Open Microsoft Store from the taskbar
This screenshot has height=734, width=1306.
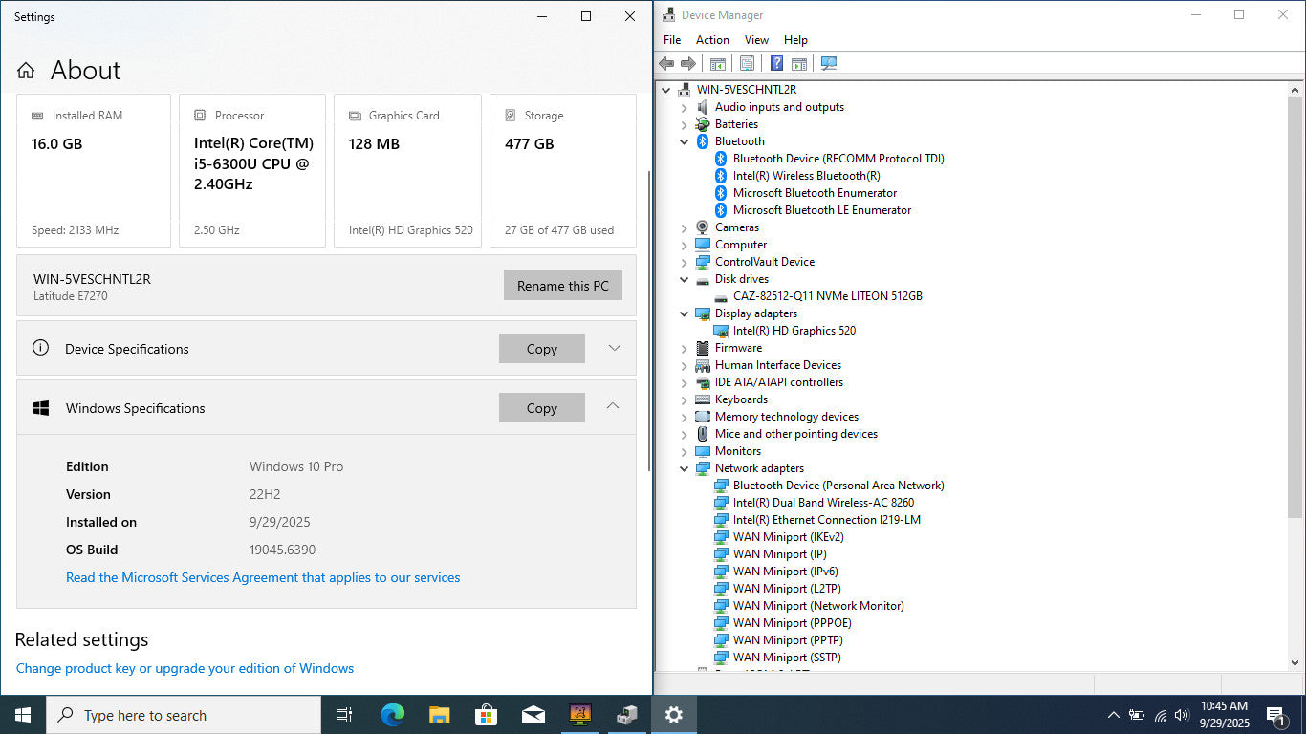[486, 715]
